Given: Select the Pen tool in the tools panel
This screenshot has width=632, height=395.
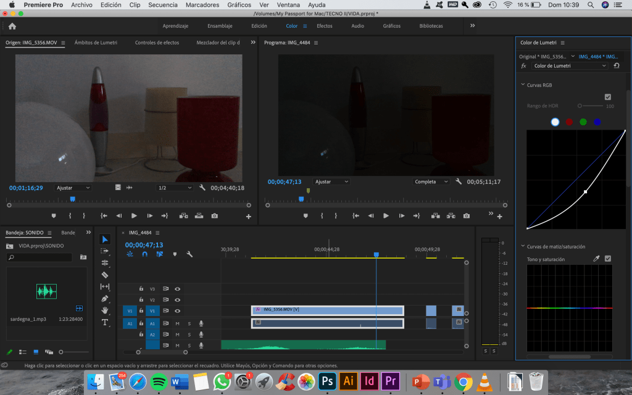Looking at the screenshot, I should tap(105, 299).
